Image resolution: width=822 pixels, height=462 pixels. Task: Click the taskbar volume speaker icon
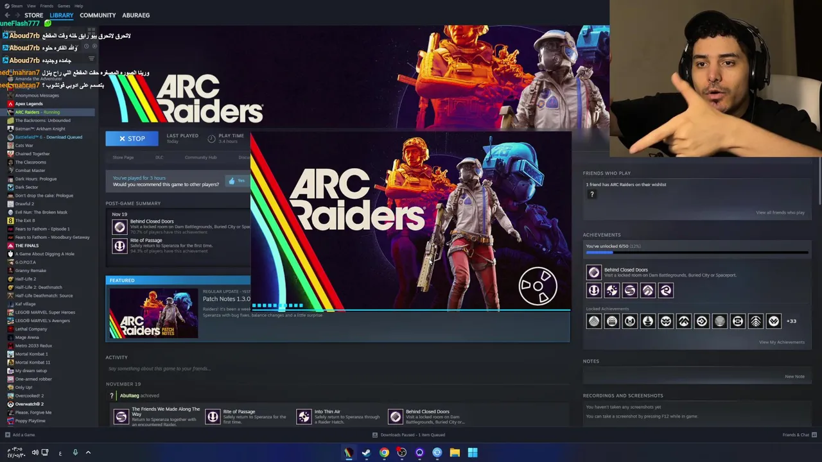35,452
